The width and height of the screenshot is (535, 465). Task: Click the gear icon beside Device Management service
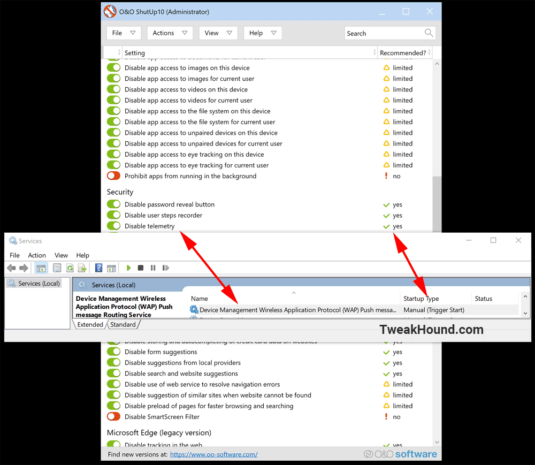tap(194, 309)
